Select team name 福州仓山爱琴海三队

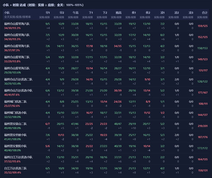pos(17,57)
